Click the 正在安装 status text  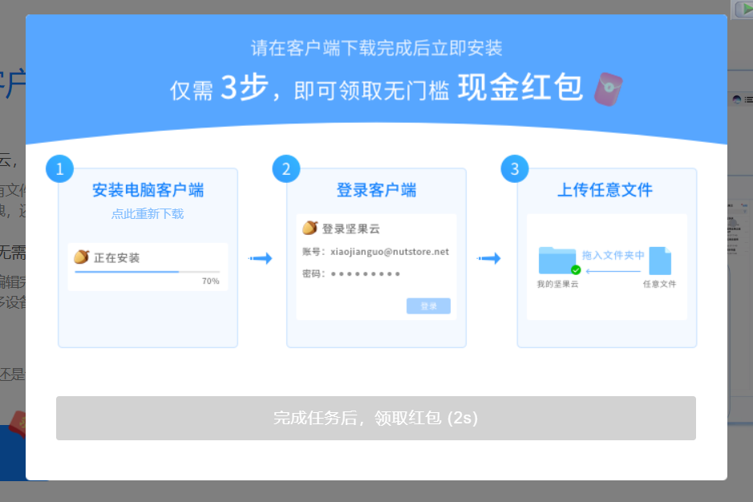tap(117, 258)
